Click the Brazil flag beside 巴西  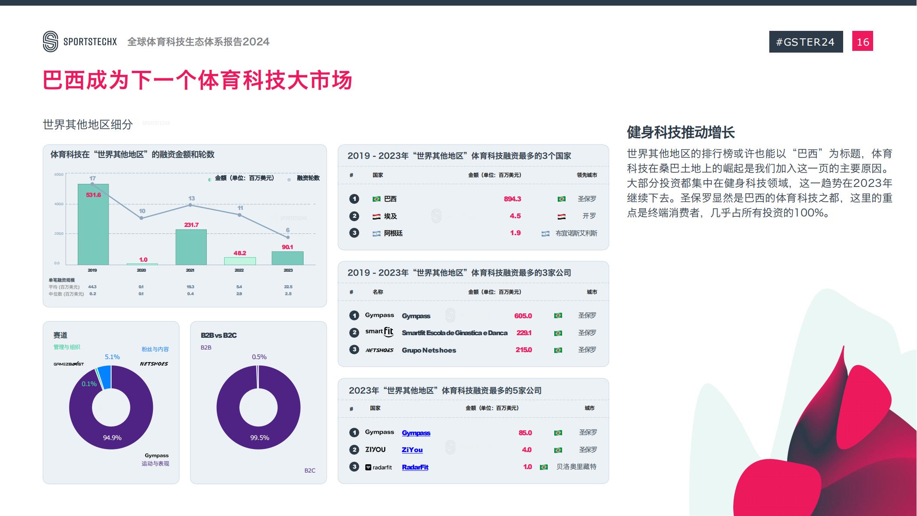377,199
